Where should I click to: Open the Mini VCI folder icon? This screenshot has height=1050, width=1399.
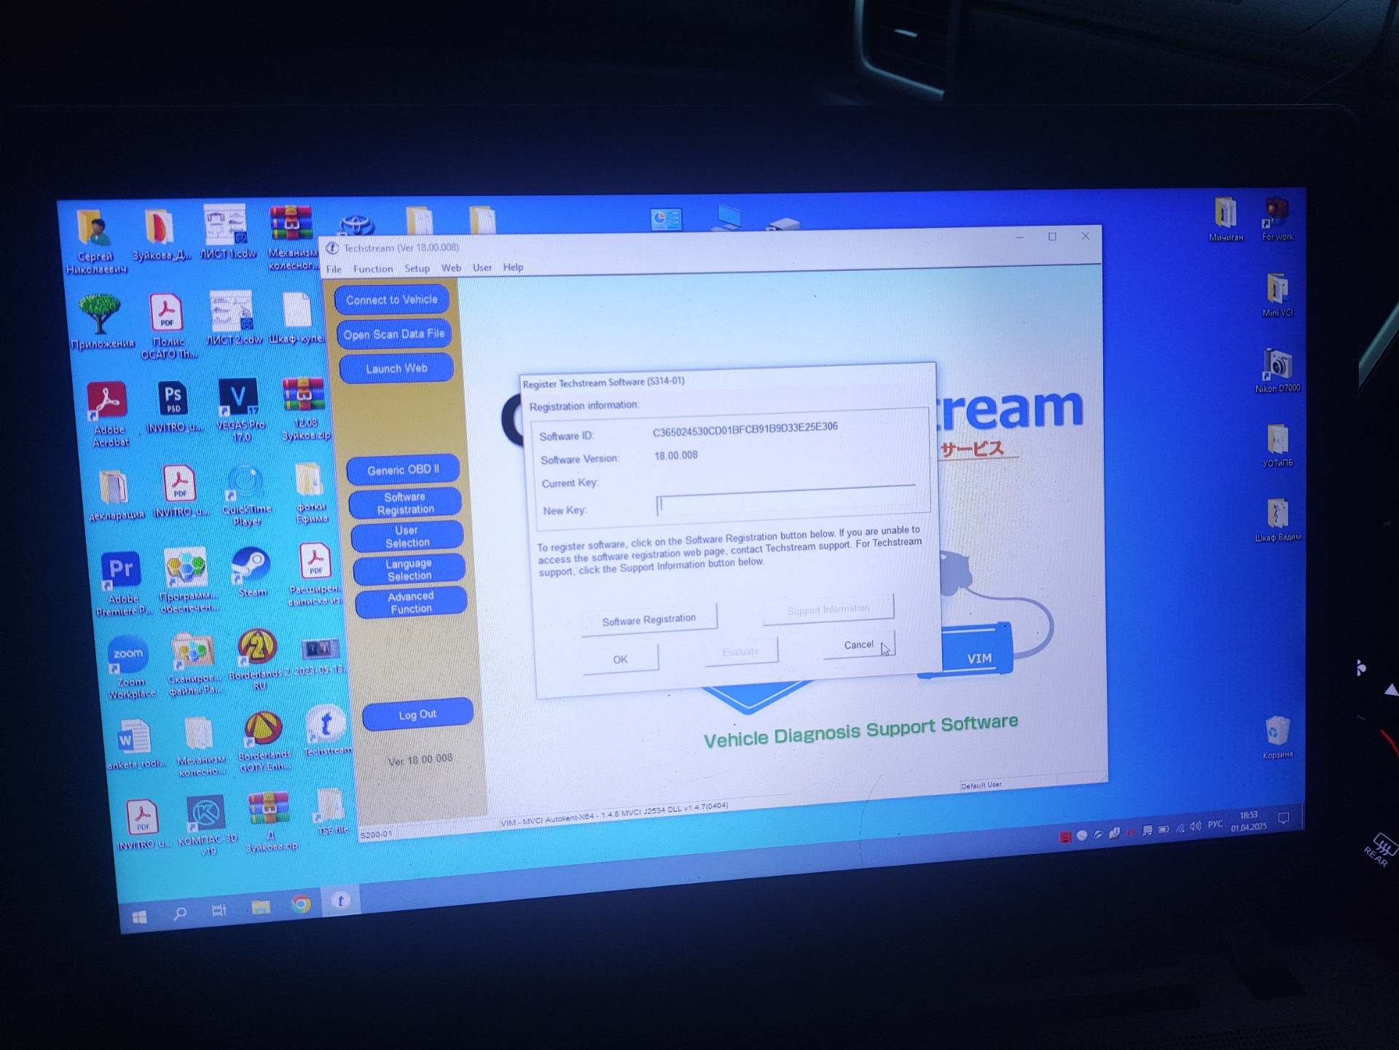(1277, 290)
